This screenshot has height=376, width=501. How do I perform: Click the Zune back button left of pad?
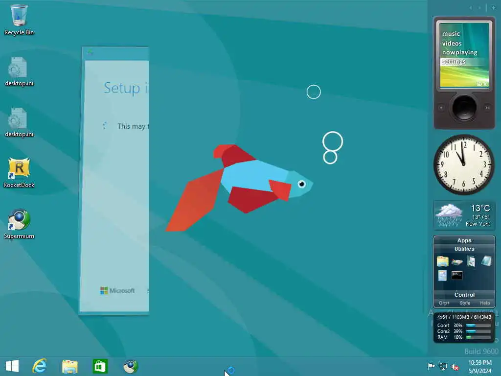click(x=441, y=108)
